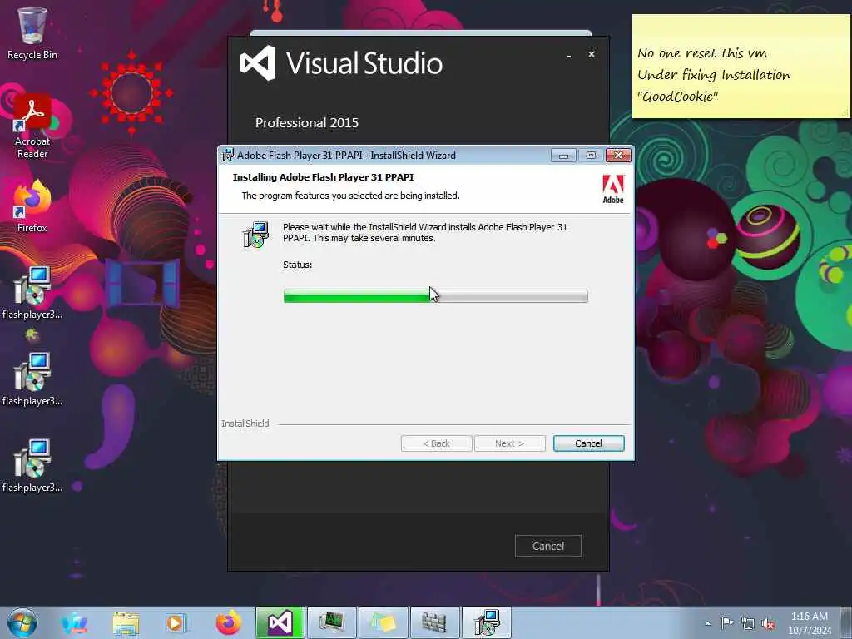Close the InstallShield Wizard window
This screenshot has width=852, height=639.
pos(618,156)
